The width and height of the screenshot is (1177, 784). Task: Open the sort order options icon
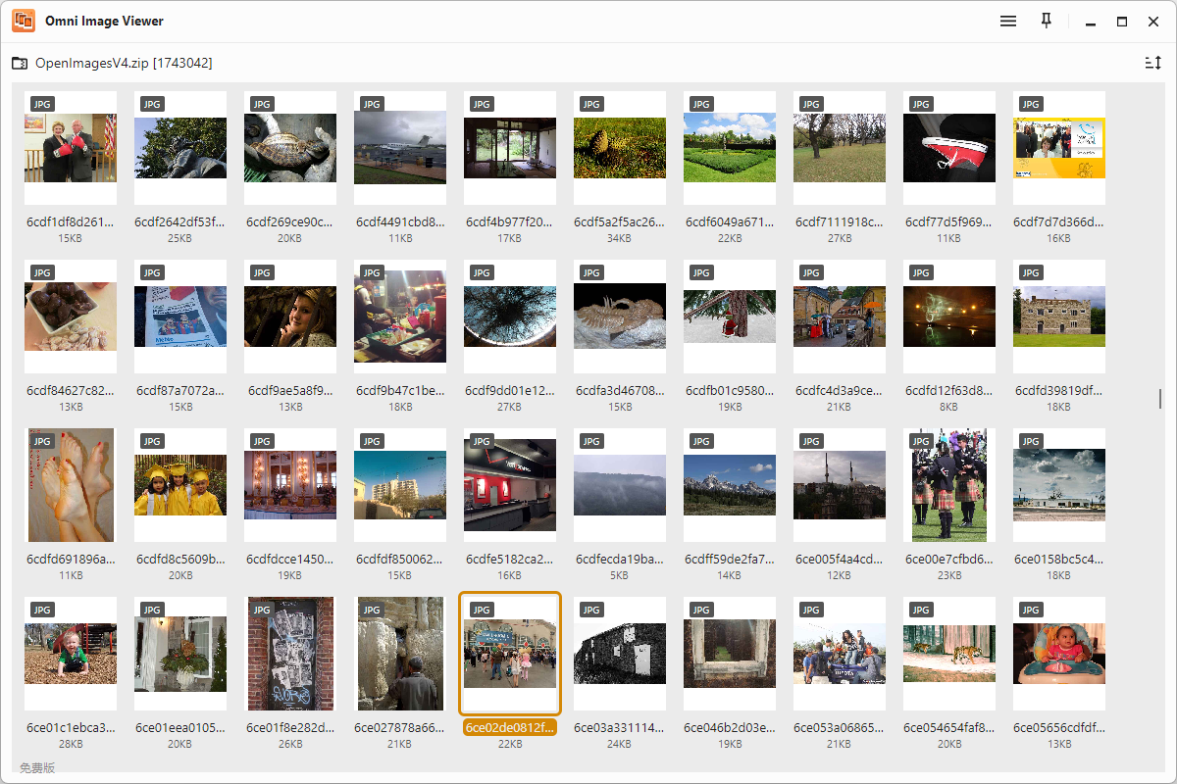pyautogui.click(x=1153, y=62)
